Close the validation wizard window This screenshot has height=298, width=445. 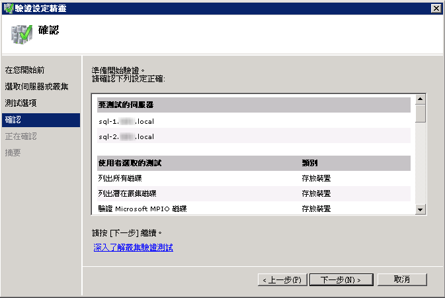[x=436, y=8]
